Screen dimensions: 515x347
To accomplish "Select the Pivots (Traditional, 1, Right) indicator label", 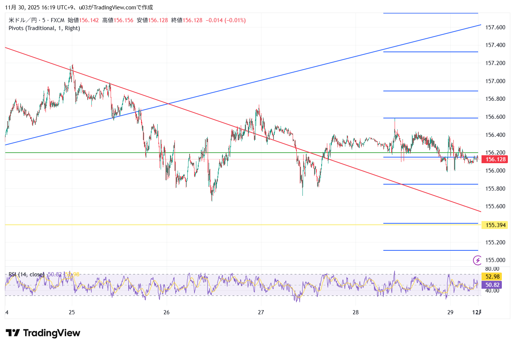I will [x=44, y=28].
